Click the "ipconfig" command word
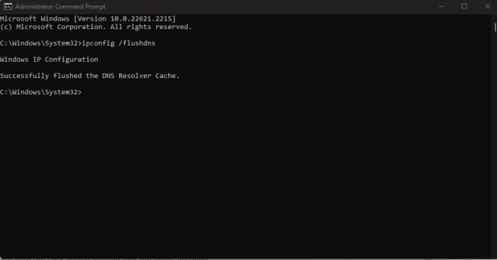The width and height of the screenshot is (497, 260). (x=99, y=43)
